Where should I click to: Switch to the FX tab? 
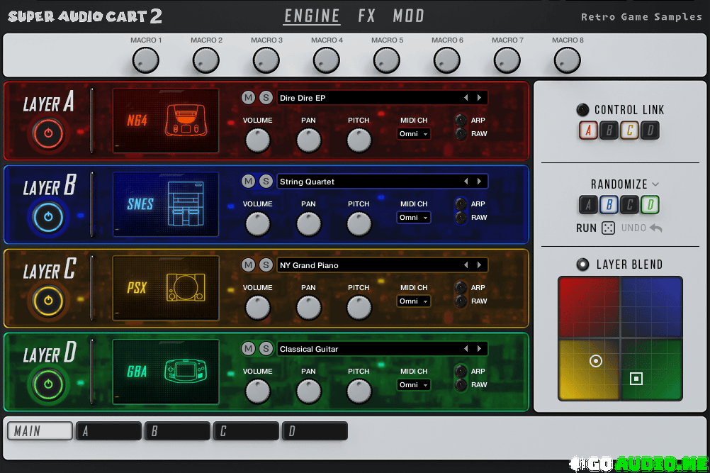click(x=366, y=16)
